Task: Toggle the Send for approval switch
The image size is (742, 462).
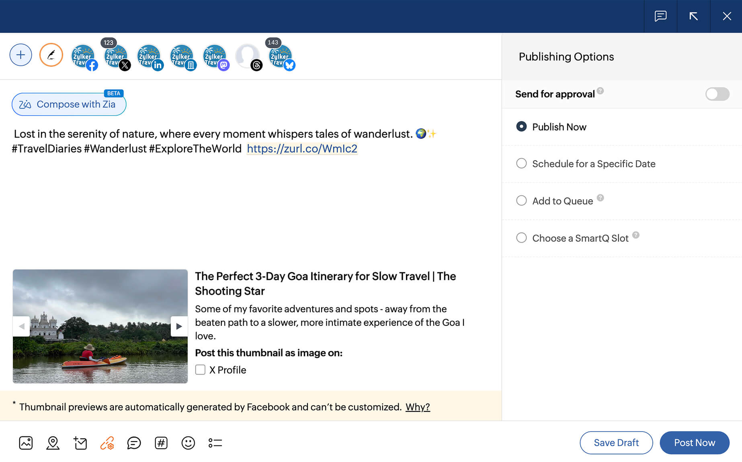Action: pos(717,94)
